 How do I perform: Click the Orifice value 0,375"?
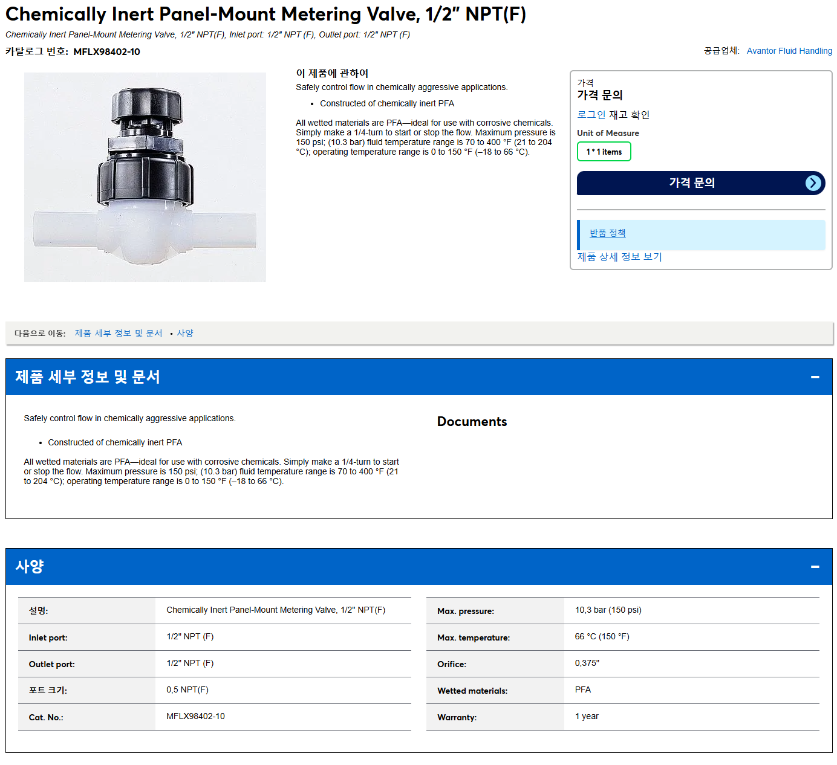coord(587,663)
